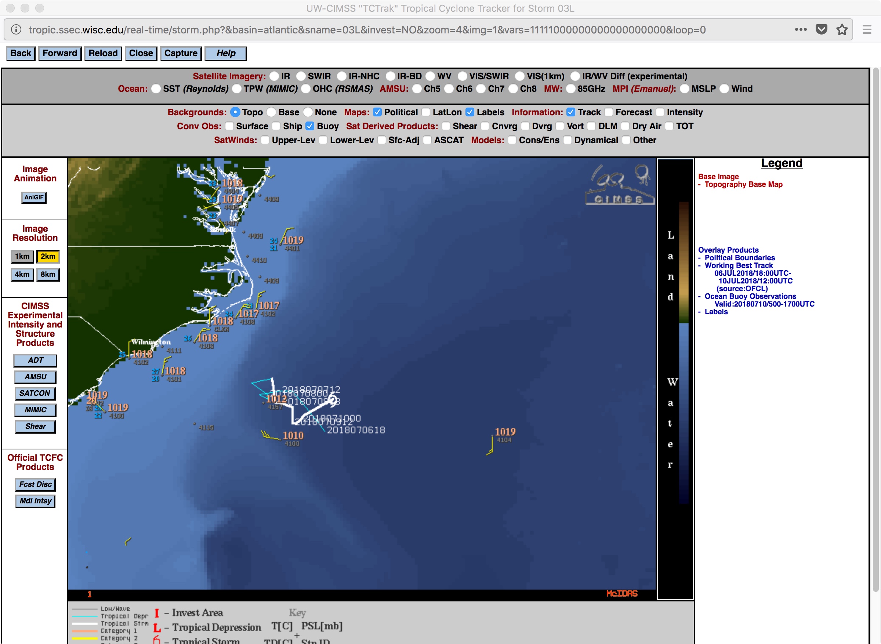This screenshot has height=644, width=881.
Task: Select IR/WV Diff experimental radio
Action: point(575,76)
